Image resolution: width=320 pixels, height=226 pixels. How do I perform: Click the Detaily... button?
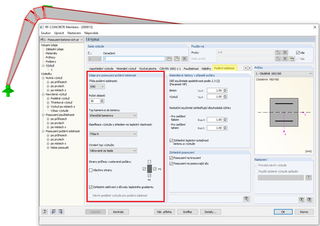210,212
